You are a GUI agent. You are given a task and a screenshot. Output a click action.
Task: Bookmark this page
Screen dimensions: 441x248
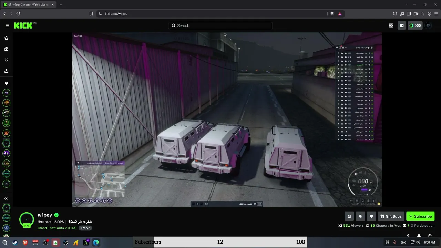(91, 14)
